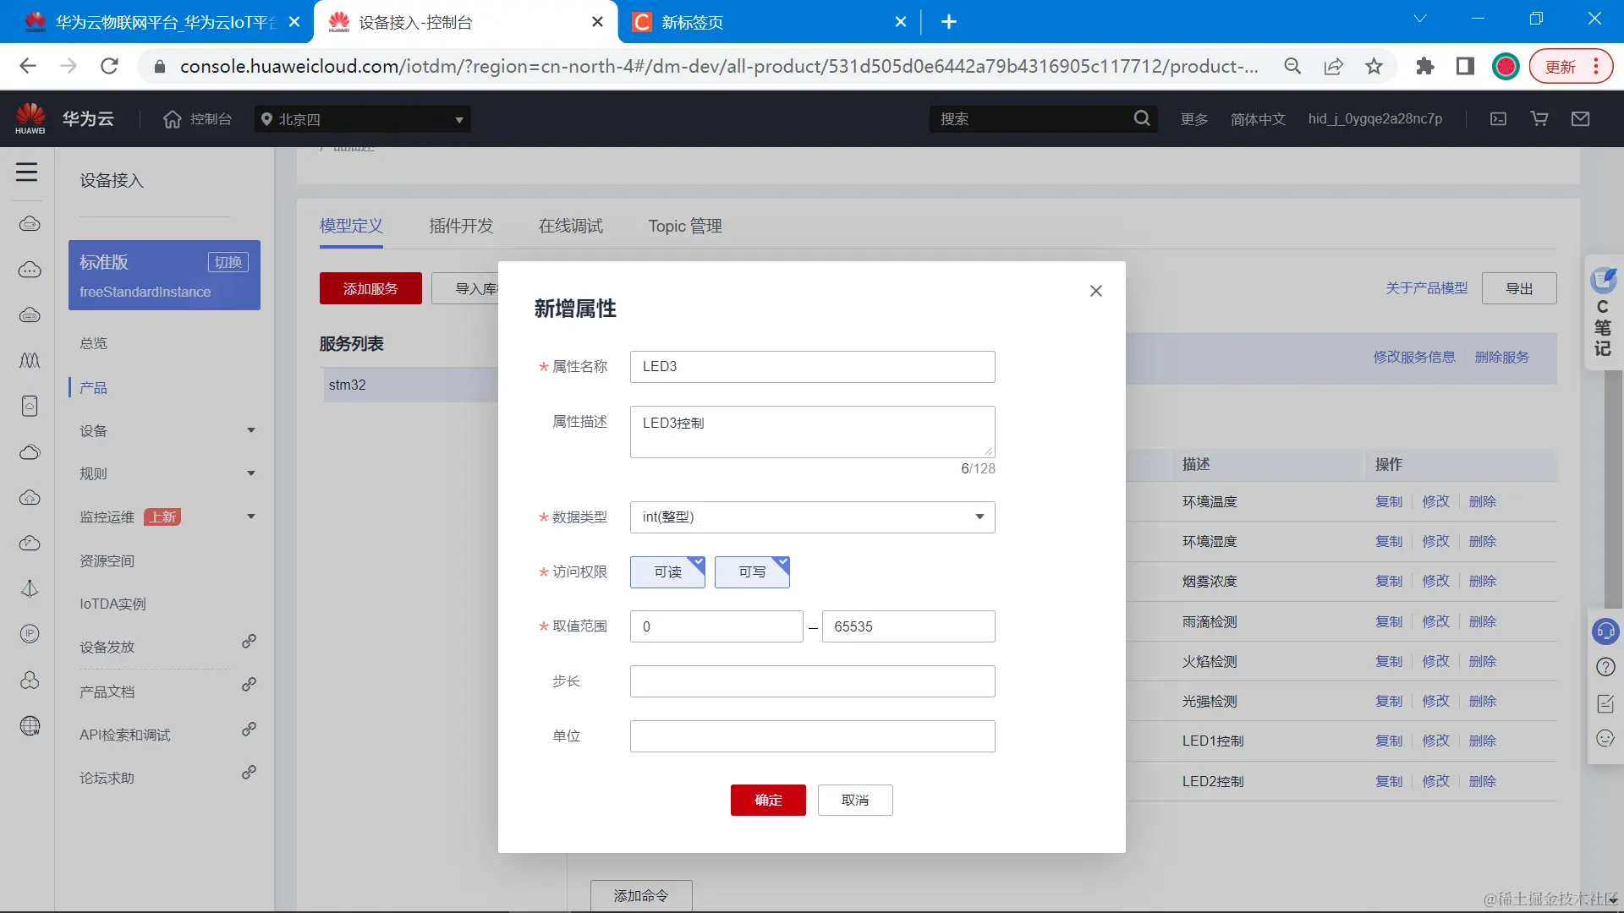The height and width of the screenshot is (913, 1624).
Task: Open the API检索和调试 external link icon
Action: (249, 729)
